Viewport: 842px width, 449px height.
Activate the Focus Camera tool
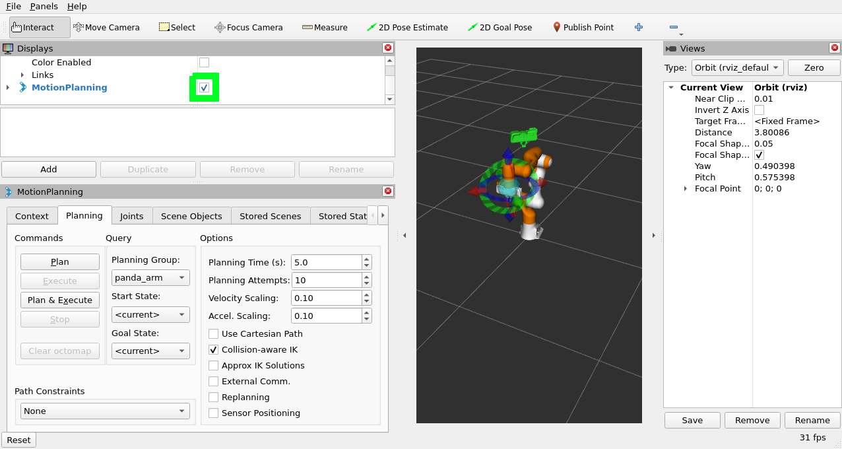click(249, 27)
